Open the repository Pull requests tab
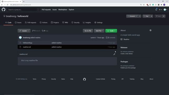Screen dimensions: 169x95 pos(31,22)
